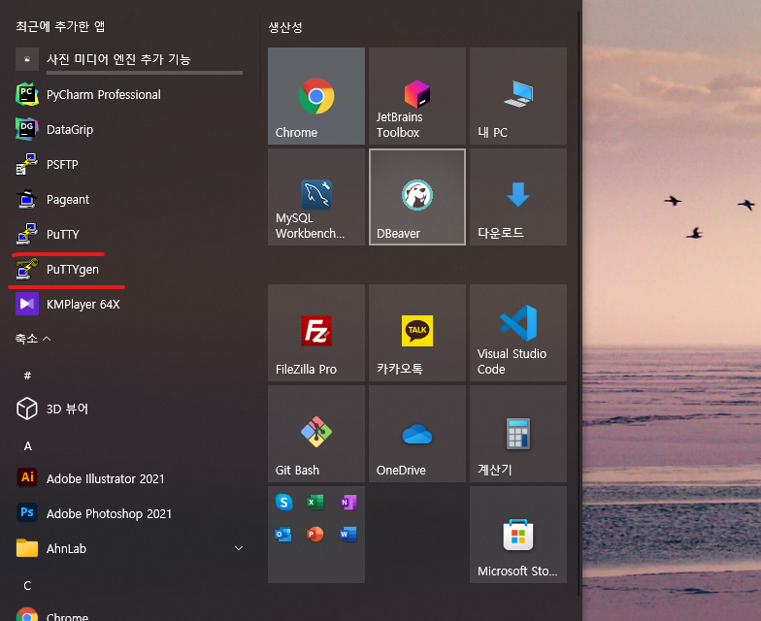
Task: Launch Visual Studio Code tile
Action: (x=518, y=332)
